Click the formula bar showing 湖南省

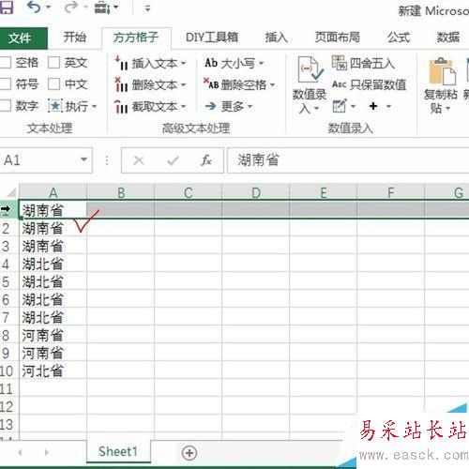click(x=348, y=160)
